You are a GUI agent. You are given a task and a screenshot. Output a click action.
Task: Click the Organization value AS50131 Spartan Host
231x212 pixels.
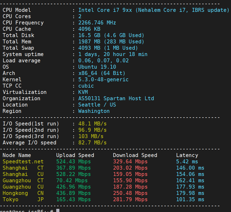pyautogui.click(x=116, y=98)
